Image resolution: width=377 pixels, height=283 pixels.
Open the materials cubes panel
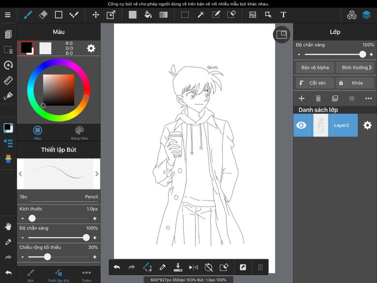(352, 15)
